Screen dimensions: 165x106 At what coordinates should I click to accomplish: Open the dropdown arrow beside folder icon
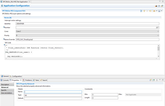coord(157,11)
